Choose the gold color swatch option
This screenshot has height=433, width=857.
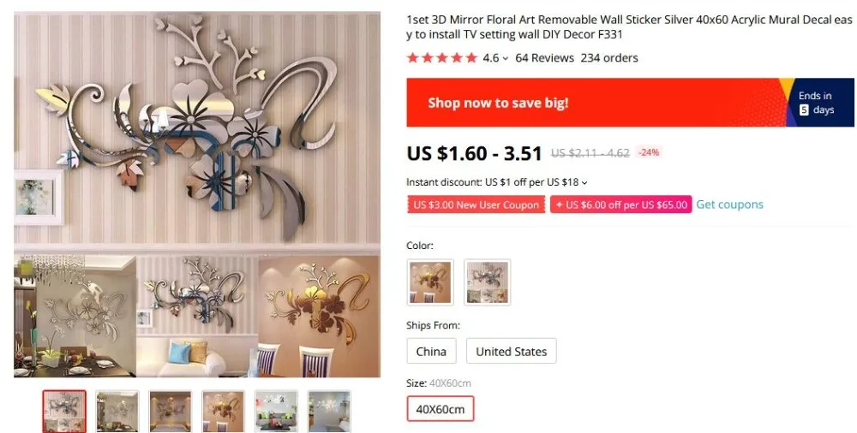(430, 282)
